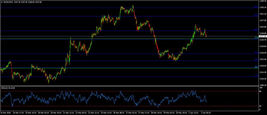Click the RSI scale value 20
Image resolution: width=267 pixels, height=115 pixels.
tap(260, 106)
